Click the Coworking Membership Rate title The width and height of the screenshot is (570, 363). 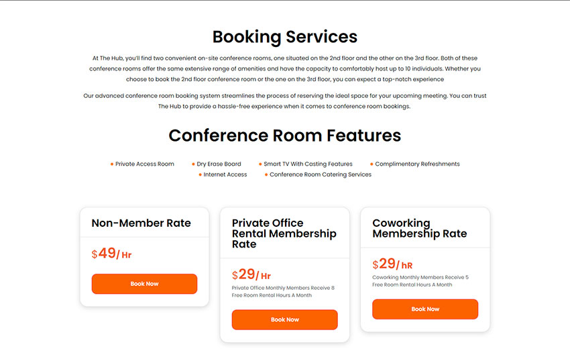pos(420,228)
